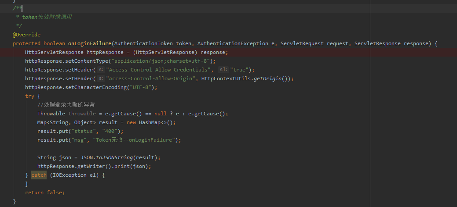
Task: Click the IOException type
Action: click(69, 175)
